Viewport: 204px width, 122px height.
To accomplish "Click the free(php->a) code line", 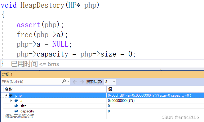I will point(42,35).
